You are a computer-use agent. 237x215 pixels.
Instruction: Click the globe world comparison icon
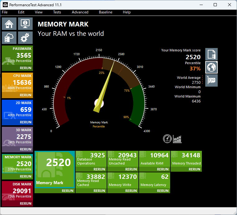[211, 67]
